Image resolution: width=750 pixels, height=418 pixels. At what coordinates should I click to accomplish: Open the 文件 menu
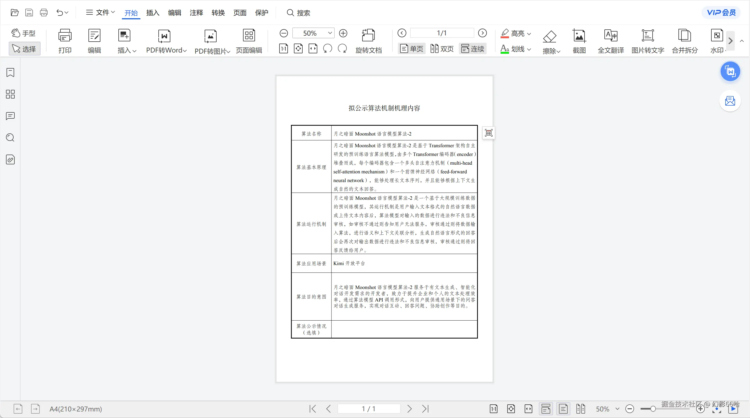100,13
